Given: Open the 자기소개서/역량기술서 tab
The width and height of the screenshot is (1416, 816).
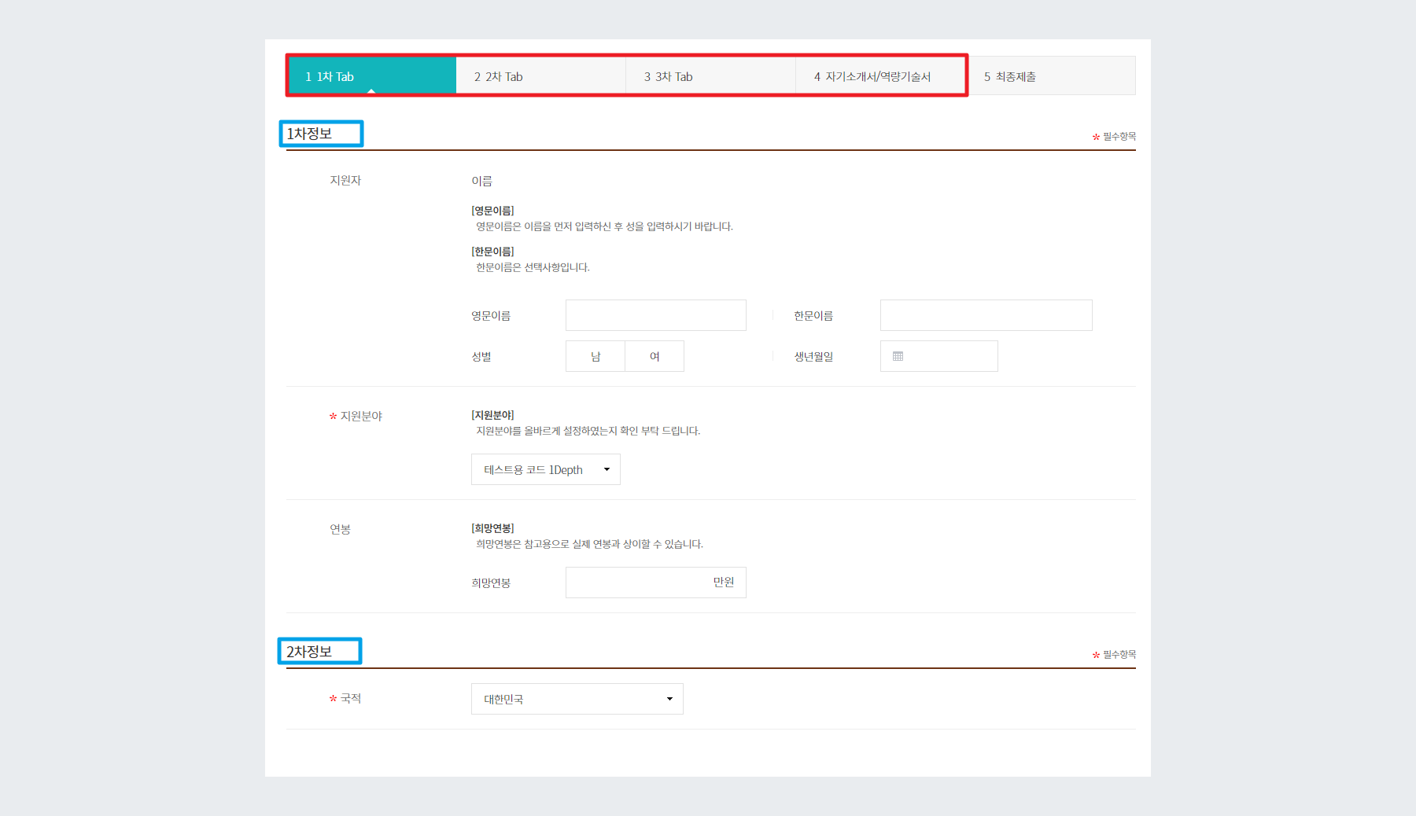Looking at the screenshot, I should pos(881,76).
